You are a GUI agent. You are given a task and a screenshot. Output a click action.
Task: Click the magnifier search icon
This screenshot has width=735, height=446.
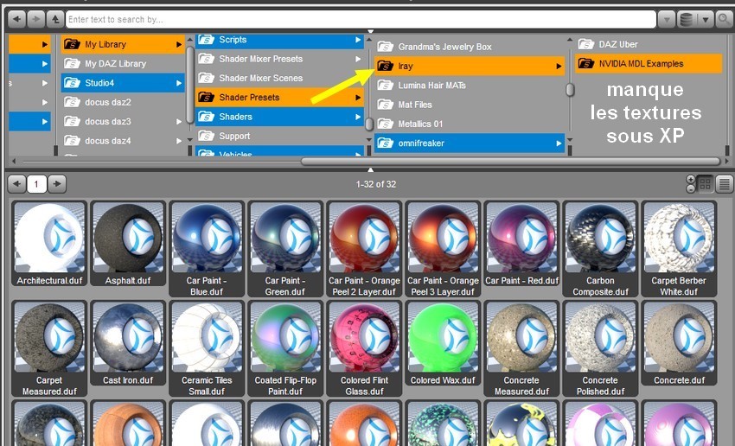[x=725, y=19]
